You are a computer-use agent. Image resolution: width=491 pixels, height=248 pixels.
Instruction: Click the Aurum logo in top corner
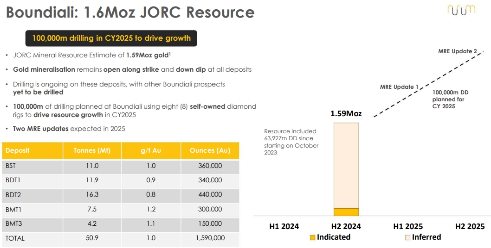coord(461,10)
